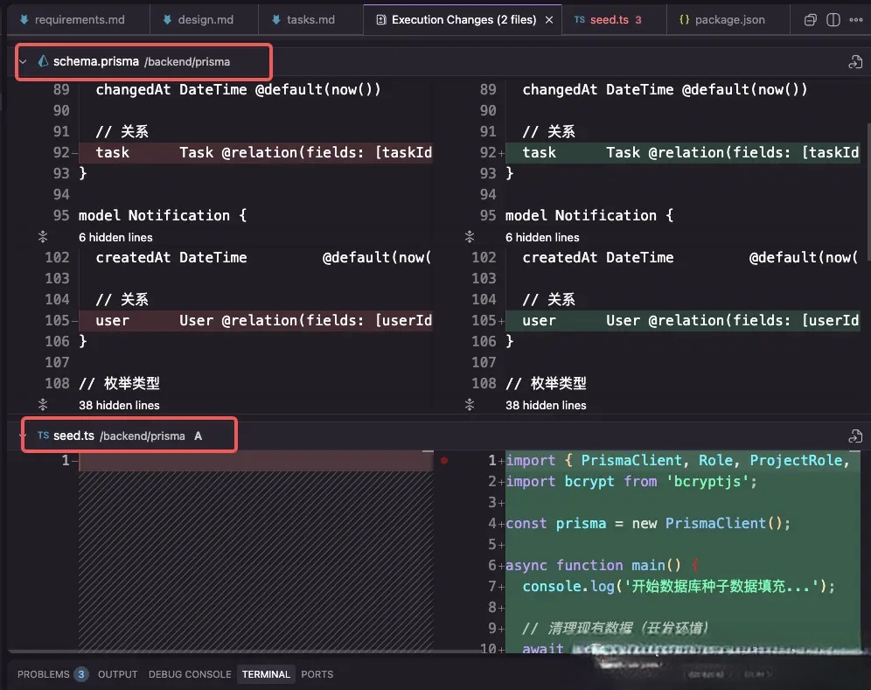
Task: Collapse the schema.prisma diff section chevron
Action: 22,62
